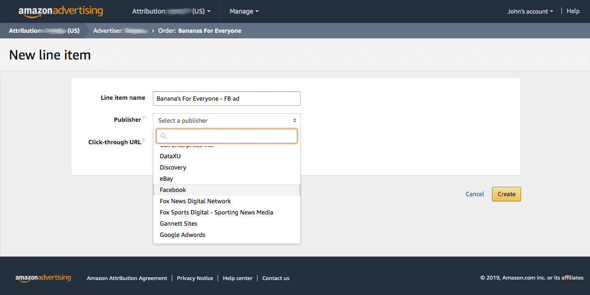
Task: Click the New line item heading
Action: point(50,55)
